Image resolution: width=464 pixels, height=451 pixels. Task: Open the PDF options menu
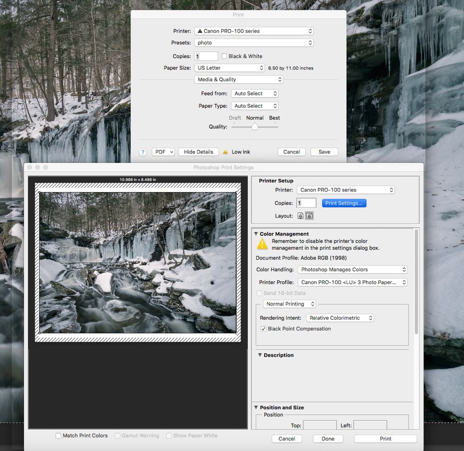click(163, 152)
